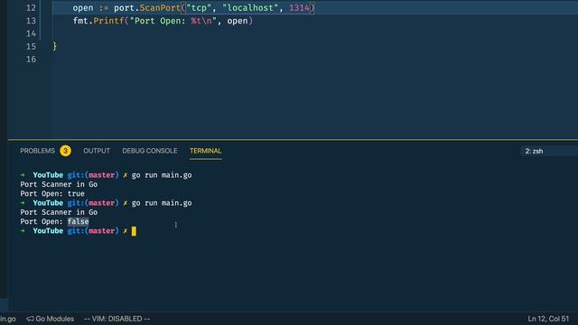Open the '2: zsh' terminal selector dropdown
The height and width of the screenshot is (325, 578).
coord(549,151)
